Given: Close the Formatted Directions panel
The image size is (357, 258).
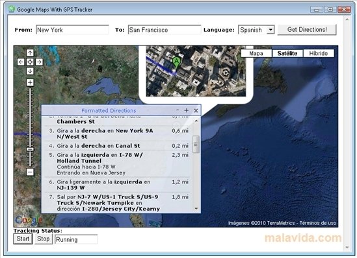Looking at the screenshot, I should [196, 110].
